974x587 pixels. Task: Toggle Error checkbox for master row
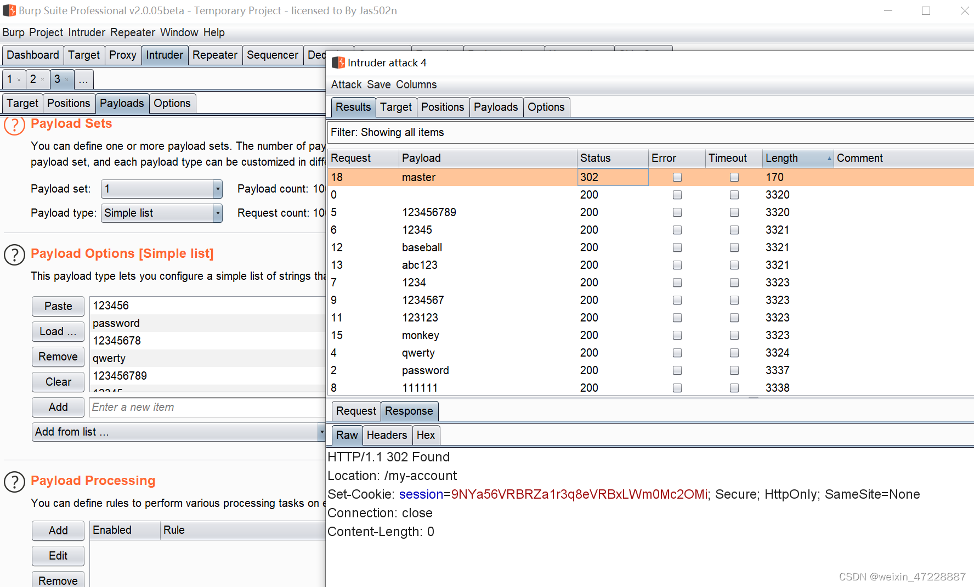click(x=677, y=177)
